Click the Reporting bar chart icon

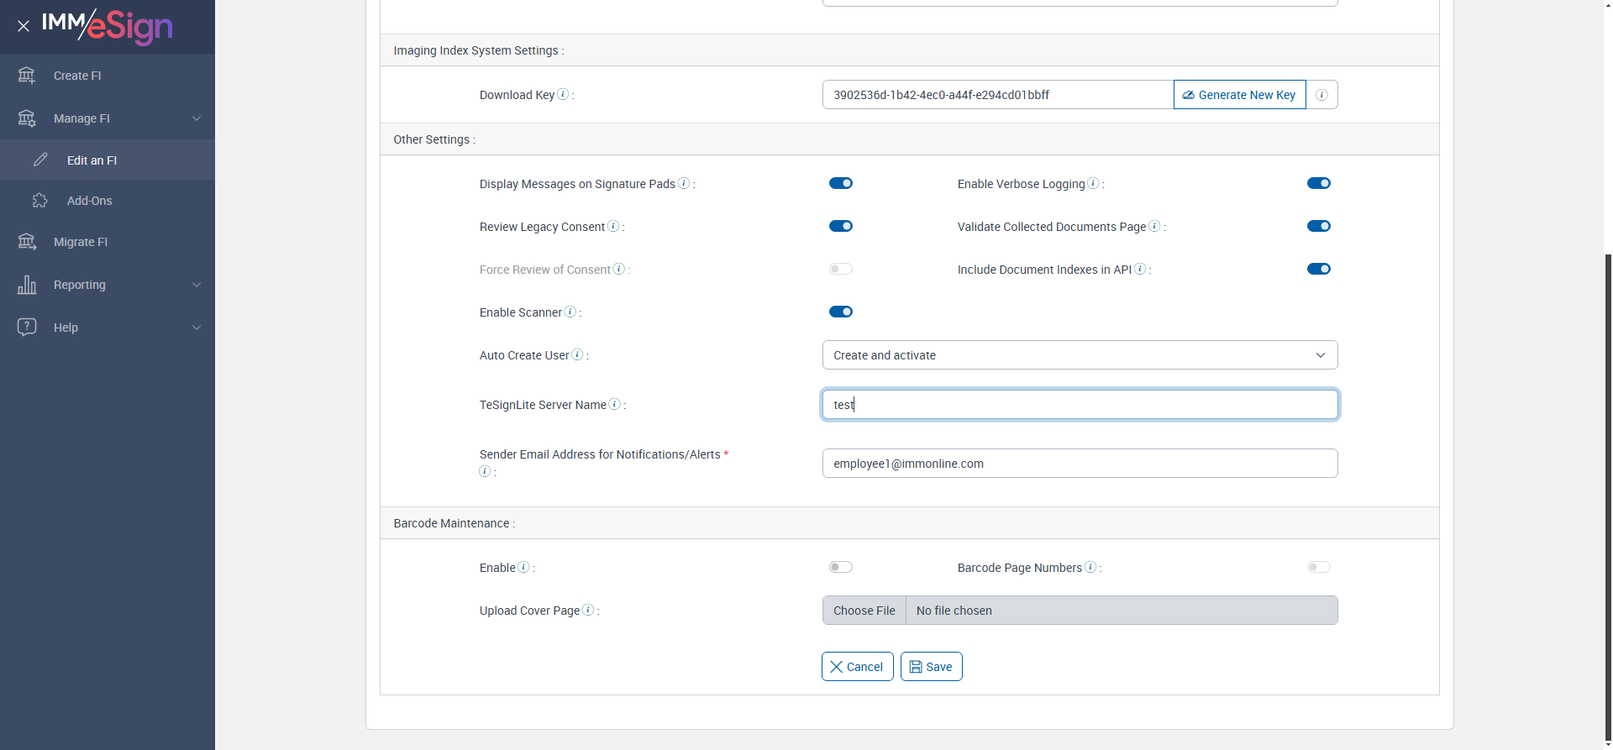[27, 285]
